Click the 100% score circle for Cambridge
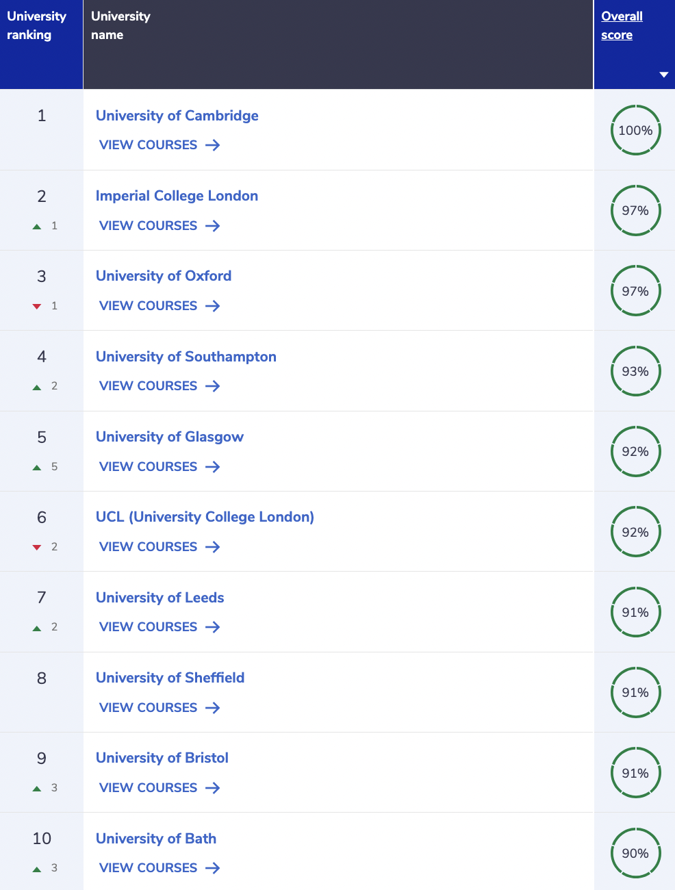 635,130
